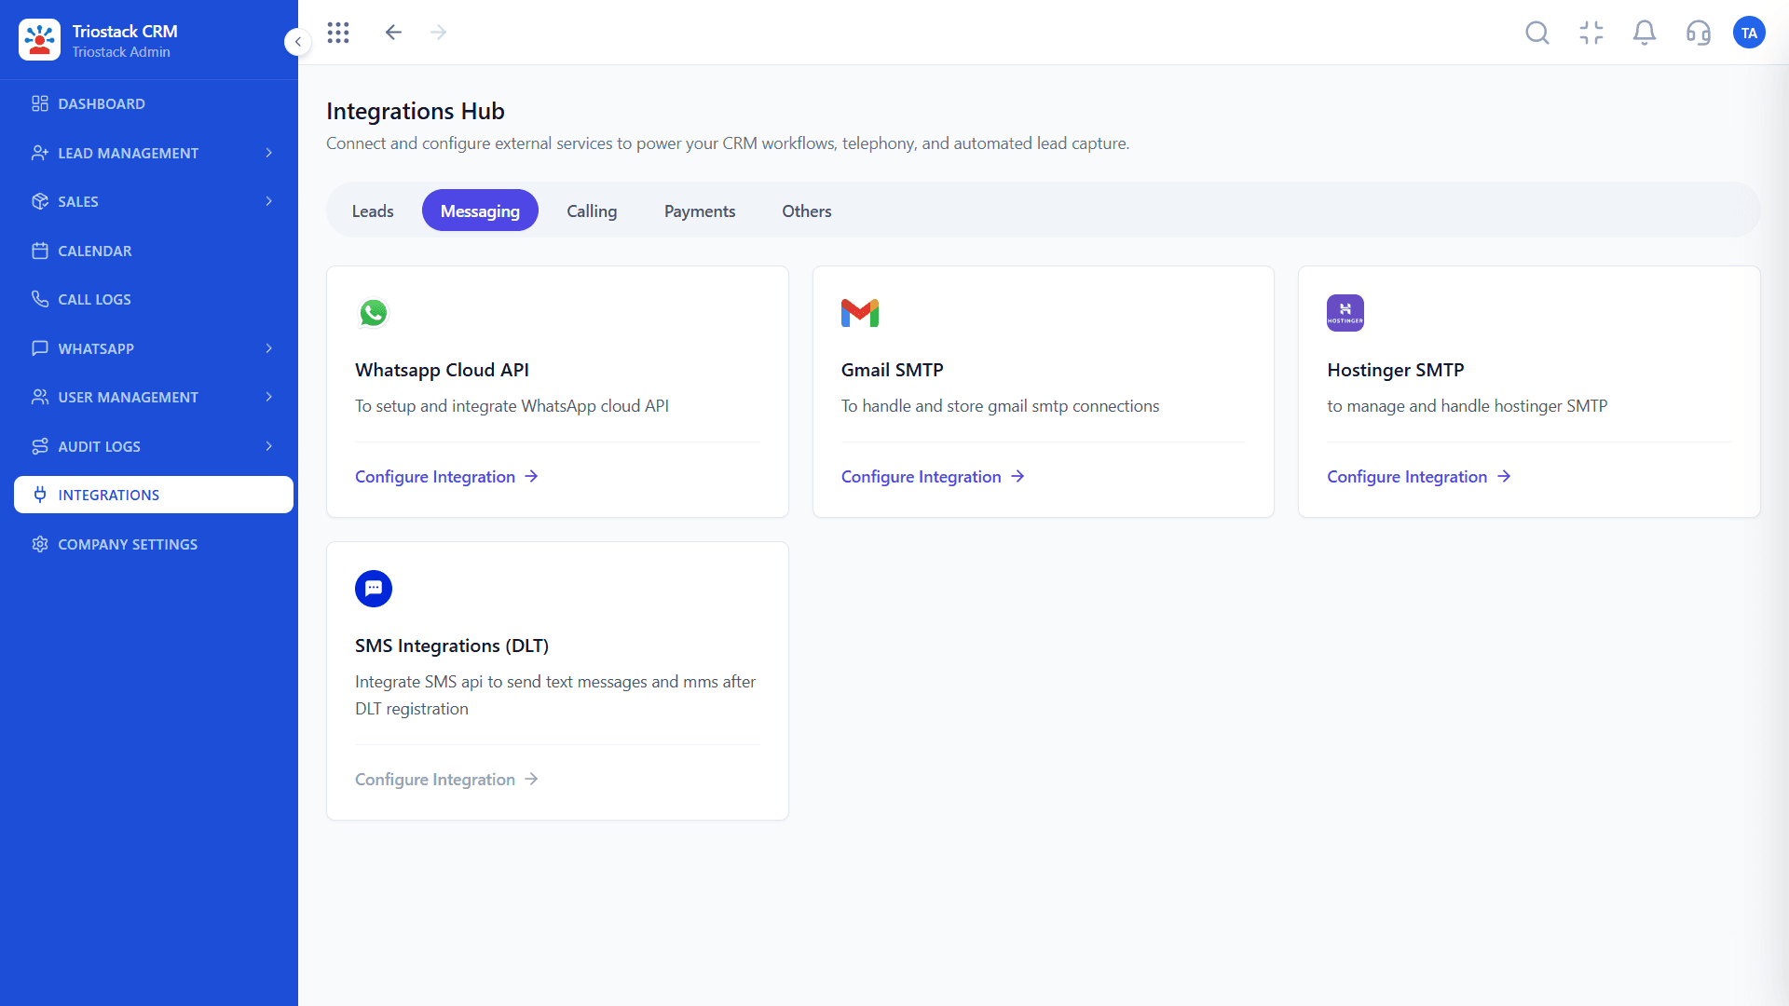Click 'To setup and integrate WhatsApp cloud API'
This screenshot has width=1789, height=1006.
coord(512,406)
